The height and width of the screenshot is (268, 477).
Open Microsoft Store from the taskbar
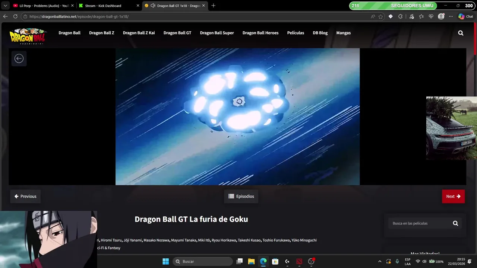(275, 261)
